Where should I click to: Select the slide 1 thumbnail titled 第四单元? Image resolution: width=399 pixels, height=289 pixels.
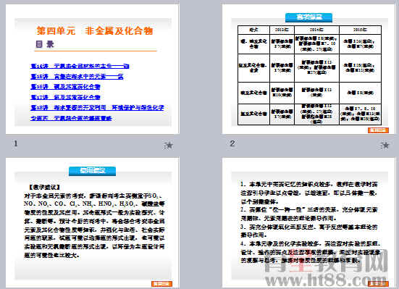click(x=93, y=69)
